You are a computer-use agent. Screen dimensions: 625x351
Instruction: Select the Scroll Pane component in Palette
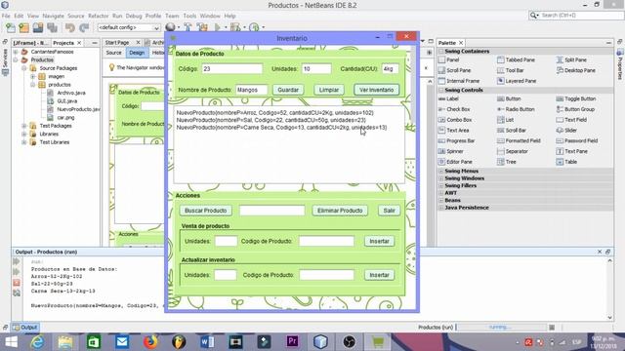tap(454, 70)
